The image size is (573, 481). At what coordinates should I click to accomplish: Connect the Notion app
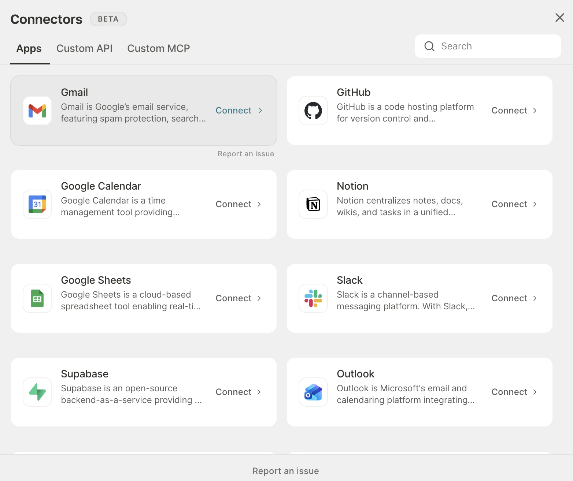[515, 204]
